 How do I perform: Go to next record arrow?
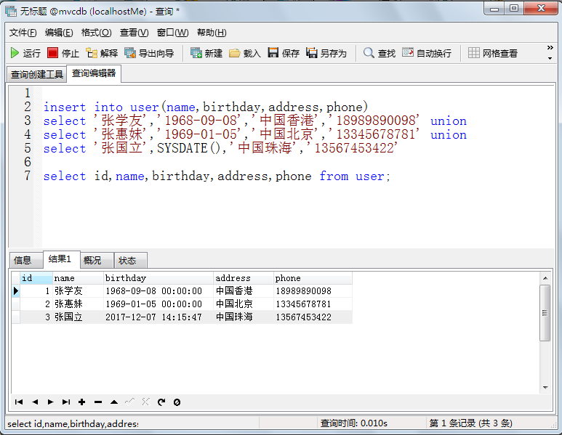(x=51, y=402)
